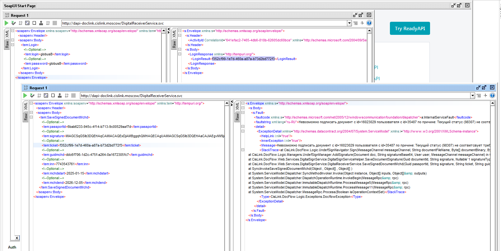
Task: Open the Auth tab at bottom left
Action: (x=12, y=247)
